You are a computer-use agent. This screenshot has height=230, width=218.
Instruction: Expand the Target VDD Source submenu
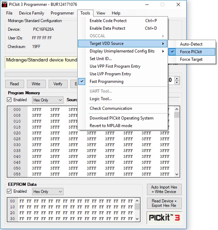[x=123, y=44]
